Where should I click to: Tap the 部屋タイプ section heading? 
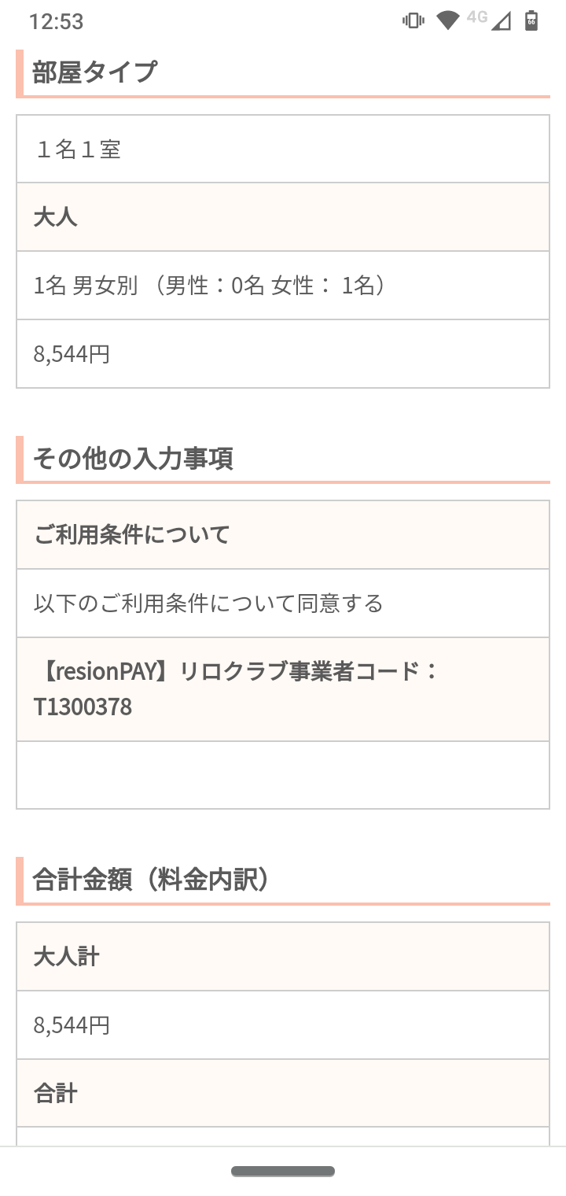point(94,72)
